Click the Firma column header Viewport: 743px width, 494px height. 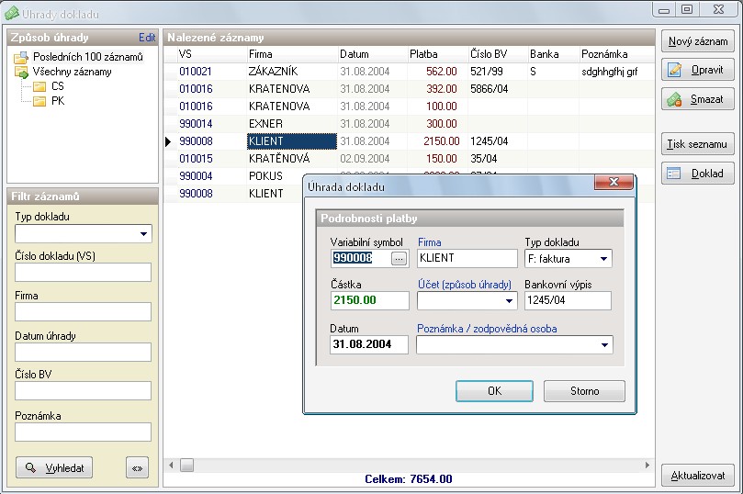(292, 54)
